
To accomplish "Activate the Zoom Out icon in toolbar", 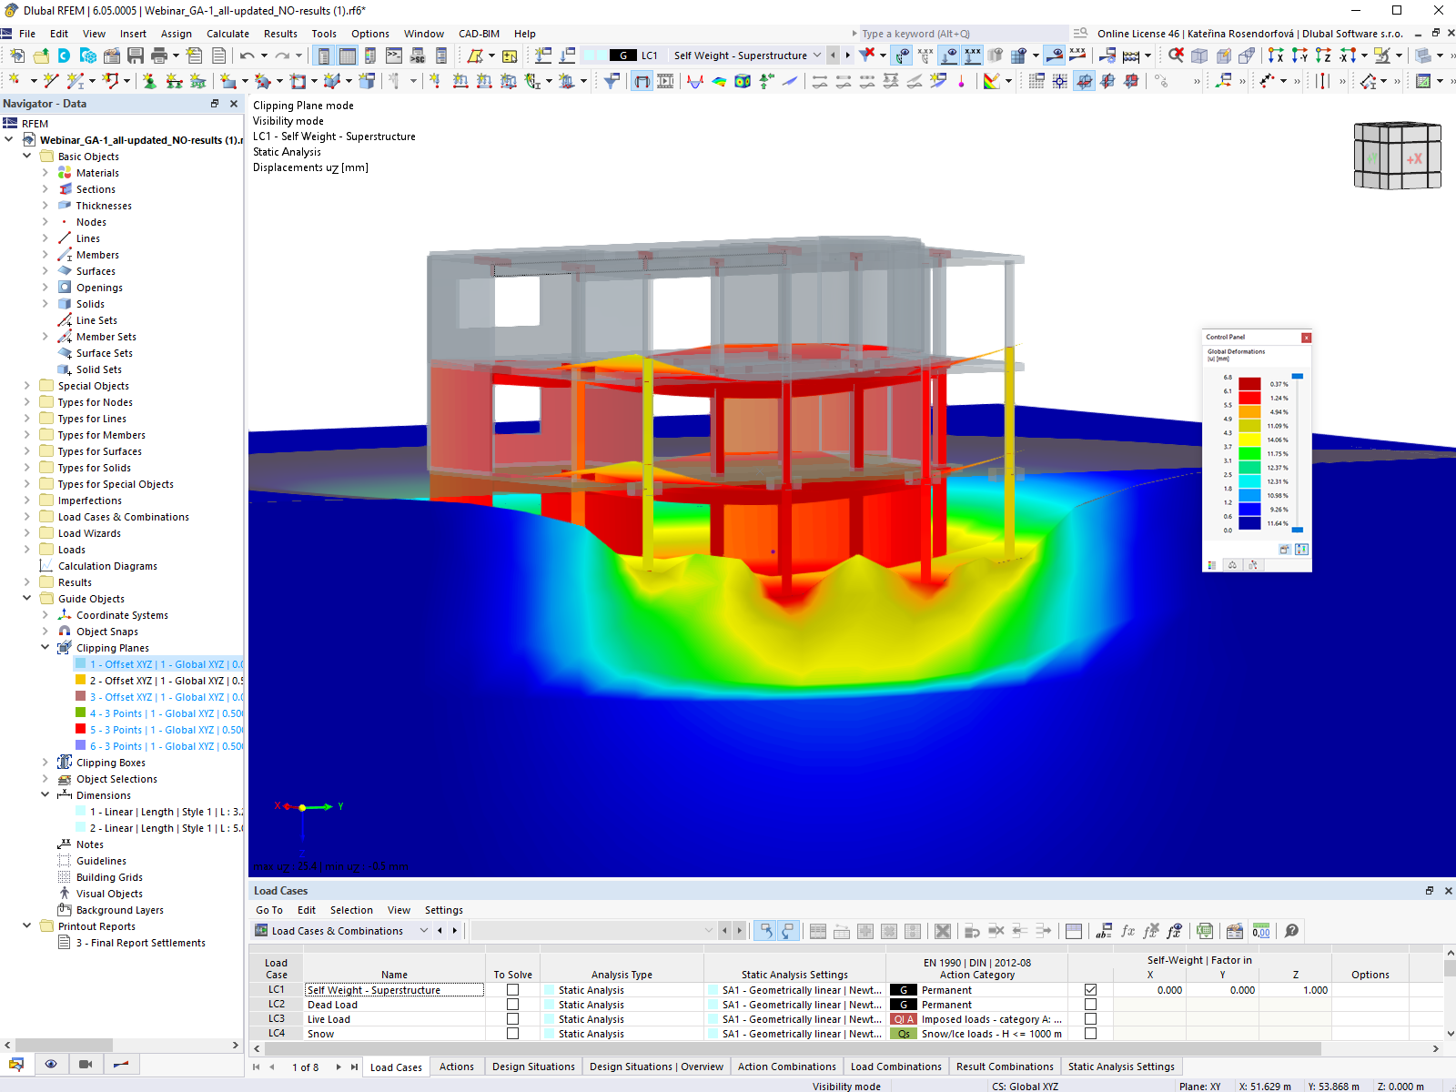I will coord(1176,56).
